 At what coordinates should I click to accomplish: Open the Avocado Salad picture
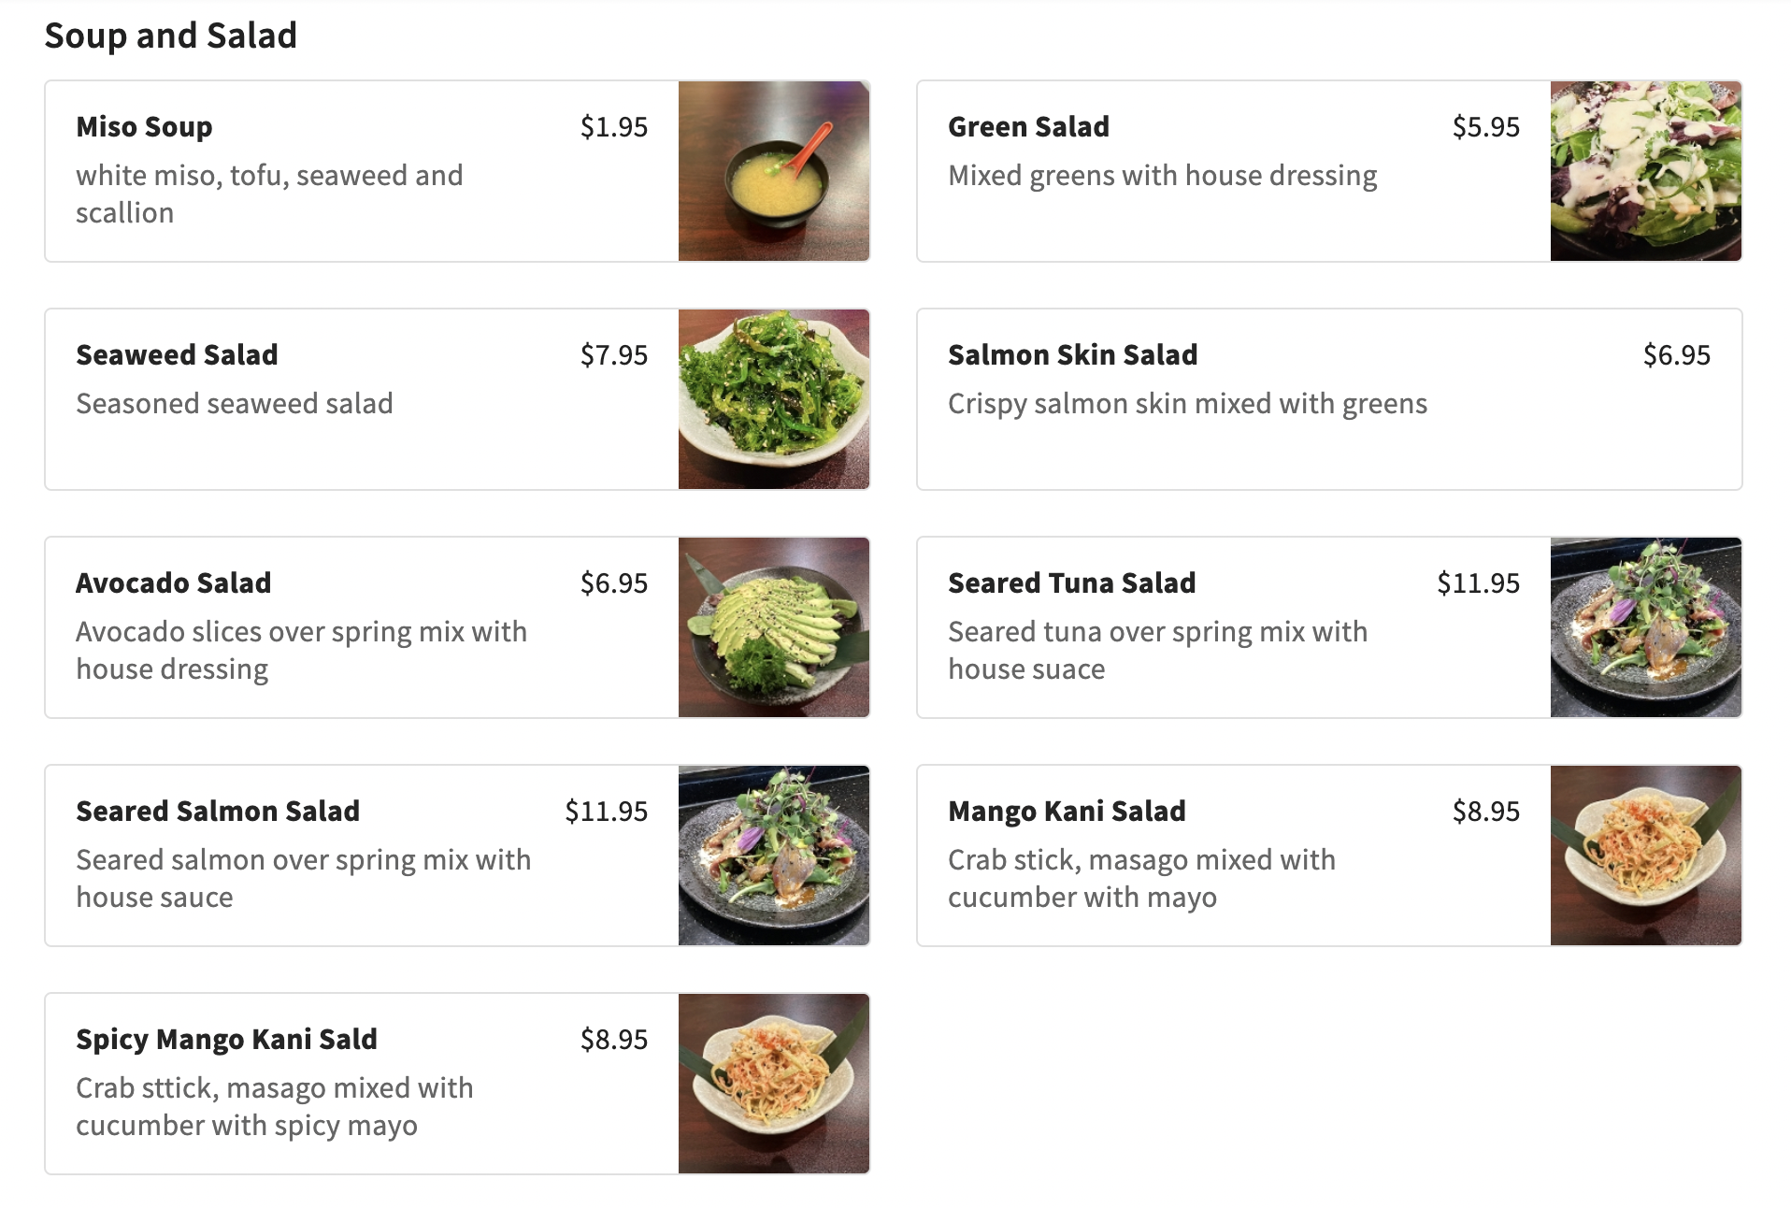pos(773,627)
